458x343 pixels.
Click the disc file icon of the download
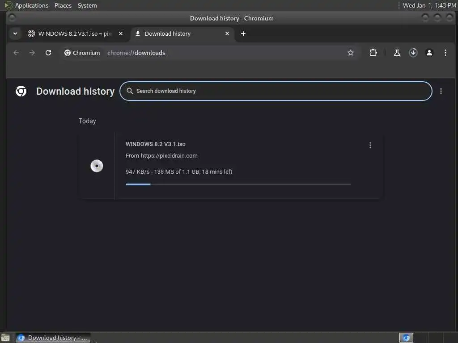pyautogui.click(x=97, y=166)
